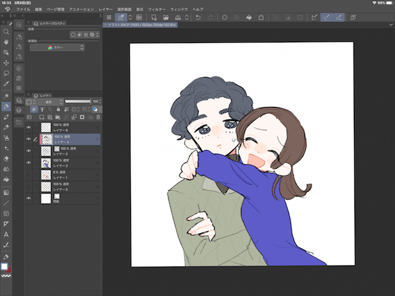Click the Scale/Rotate transform icon
395x296 pixels.
click(x=261, y=17)
